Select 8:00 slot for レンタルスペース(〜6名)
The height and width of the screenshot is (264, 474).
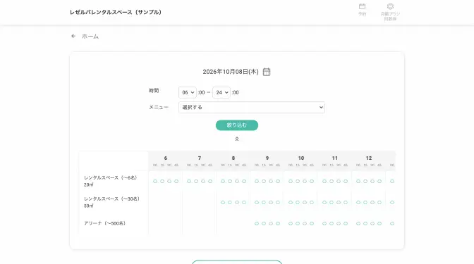223,182
